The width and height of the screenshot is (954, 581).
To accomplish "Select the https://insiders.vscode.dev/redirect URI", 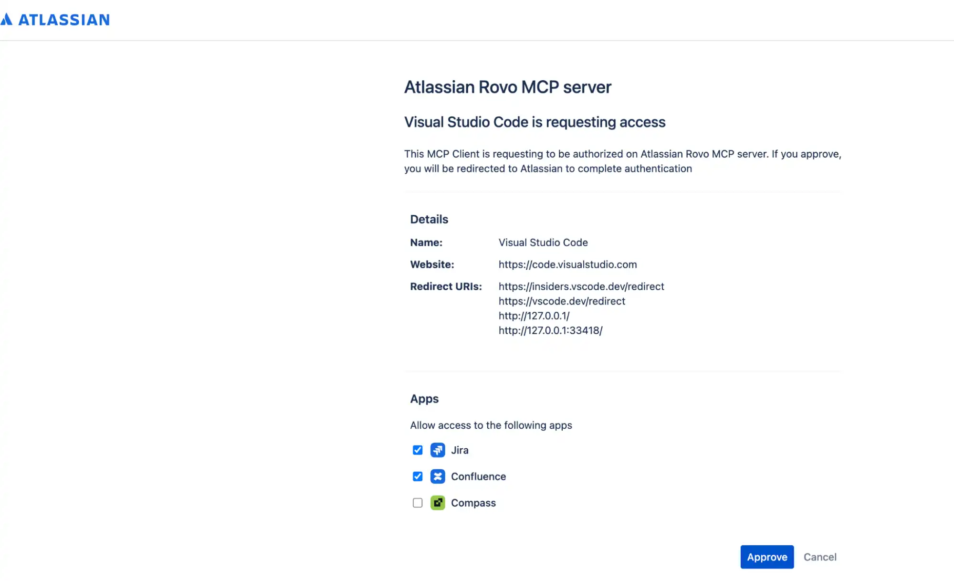I will click(x=581, y=286).
